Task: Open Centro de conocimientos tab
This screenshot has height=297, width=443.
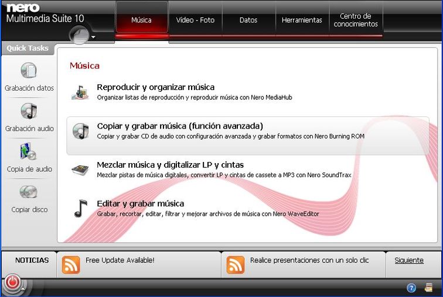Action: [356, 20]
